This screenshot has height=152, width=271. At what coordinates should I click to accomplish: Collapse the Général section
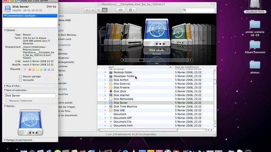pyautogui.click(x=5, y=30)
